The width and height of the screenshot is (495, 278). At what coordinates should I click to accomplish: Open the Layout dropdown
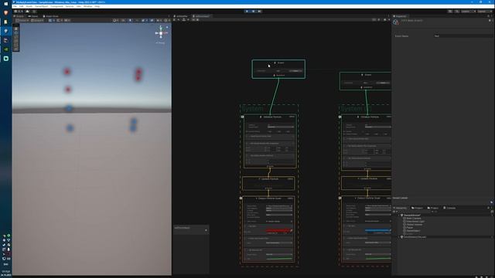[485, 12]
